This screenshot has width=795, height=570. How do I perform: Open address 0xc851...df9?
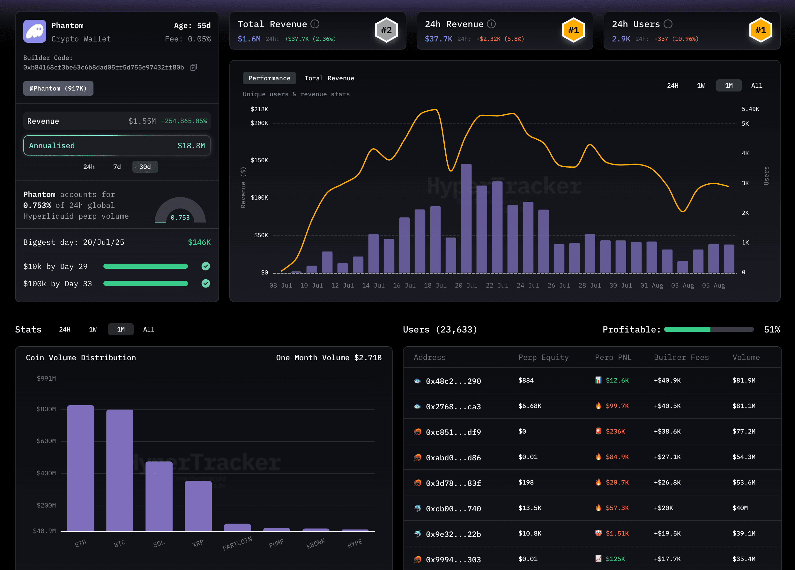(453, 432)
